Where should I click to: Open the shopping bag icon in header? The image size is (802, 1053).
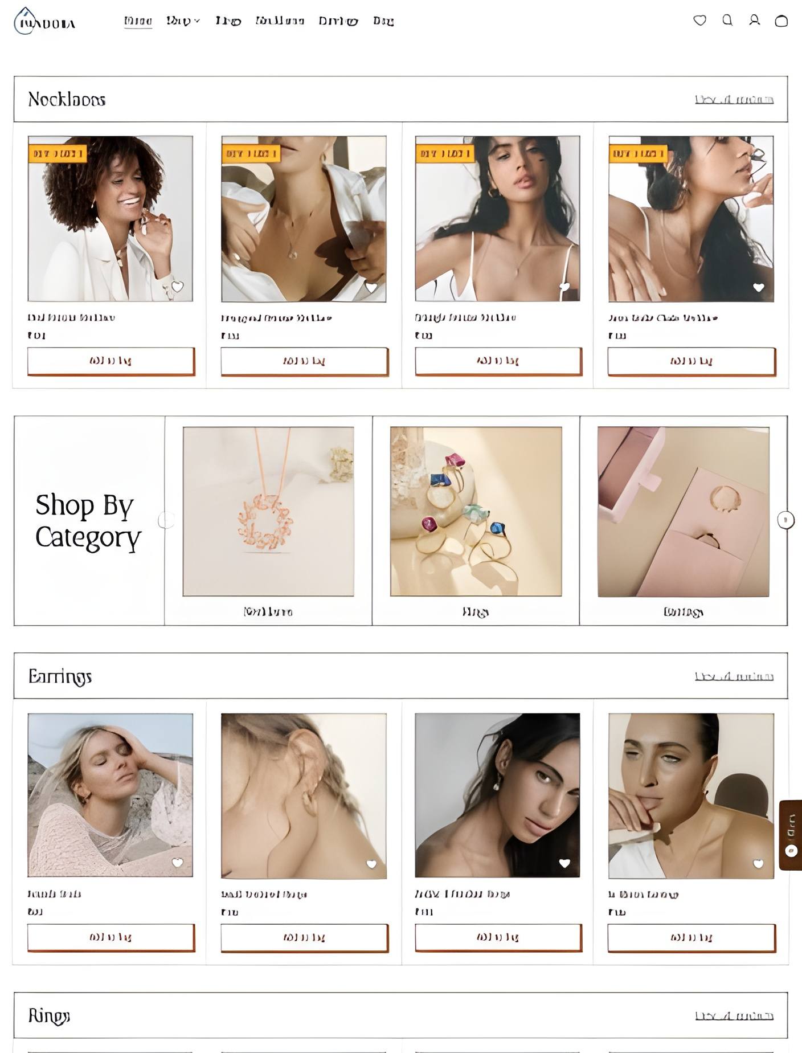[781, 21]
